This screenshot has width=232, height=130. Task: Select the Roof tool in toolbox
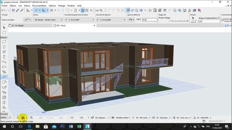click(x=4, y=82)
